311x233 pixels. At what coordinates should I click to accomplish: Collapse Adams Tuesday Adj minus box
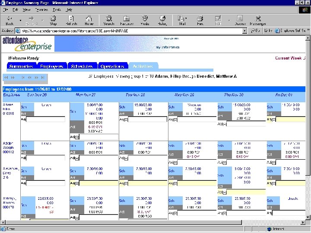coord(126,120)
